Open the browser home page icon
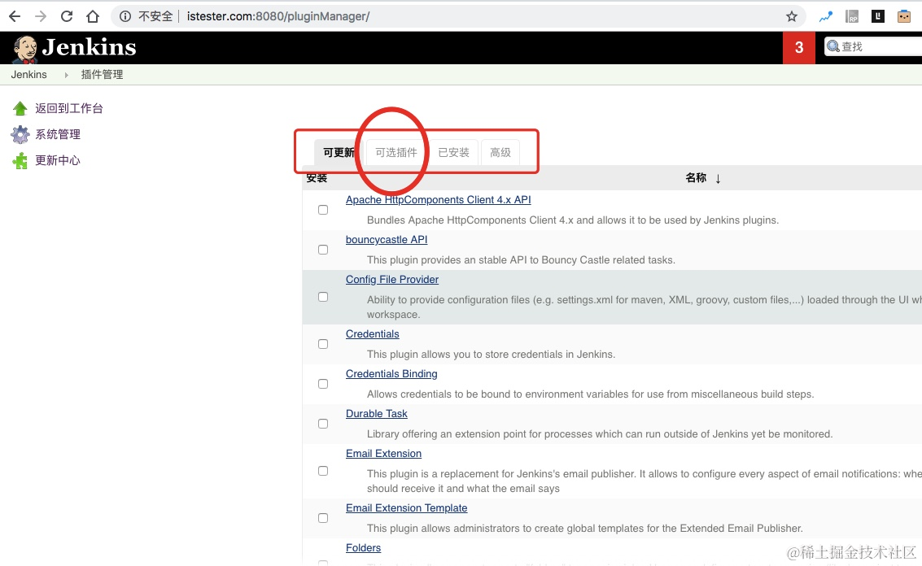This screenshot has height=566, width=922. pyautogui.click(x=92, y=16)
